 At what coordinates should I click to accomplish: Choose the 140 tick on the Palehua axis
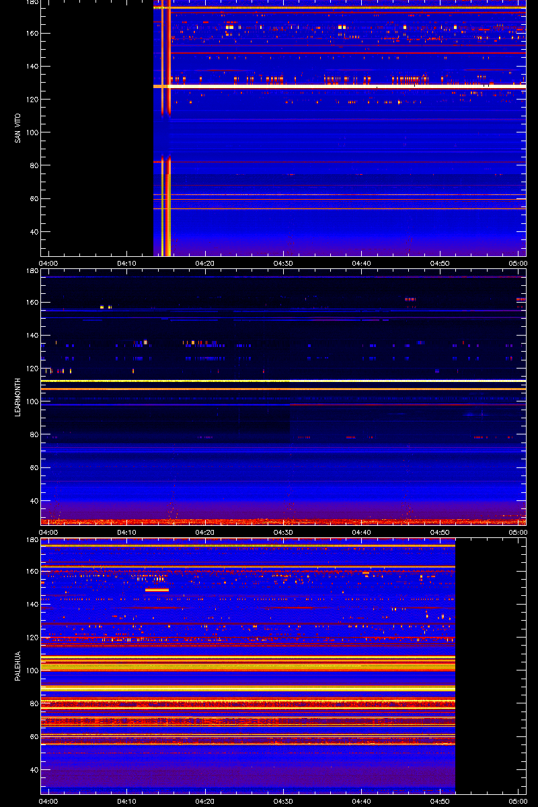32,605
